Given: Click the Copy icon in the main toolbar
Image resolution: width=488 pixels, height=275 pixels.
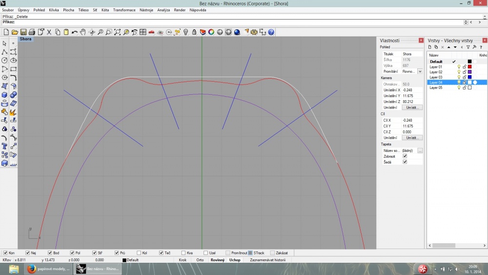Looking at the screenshot, I should click(58, 32).
